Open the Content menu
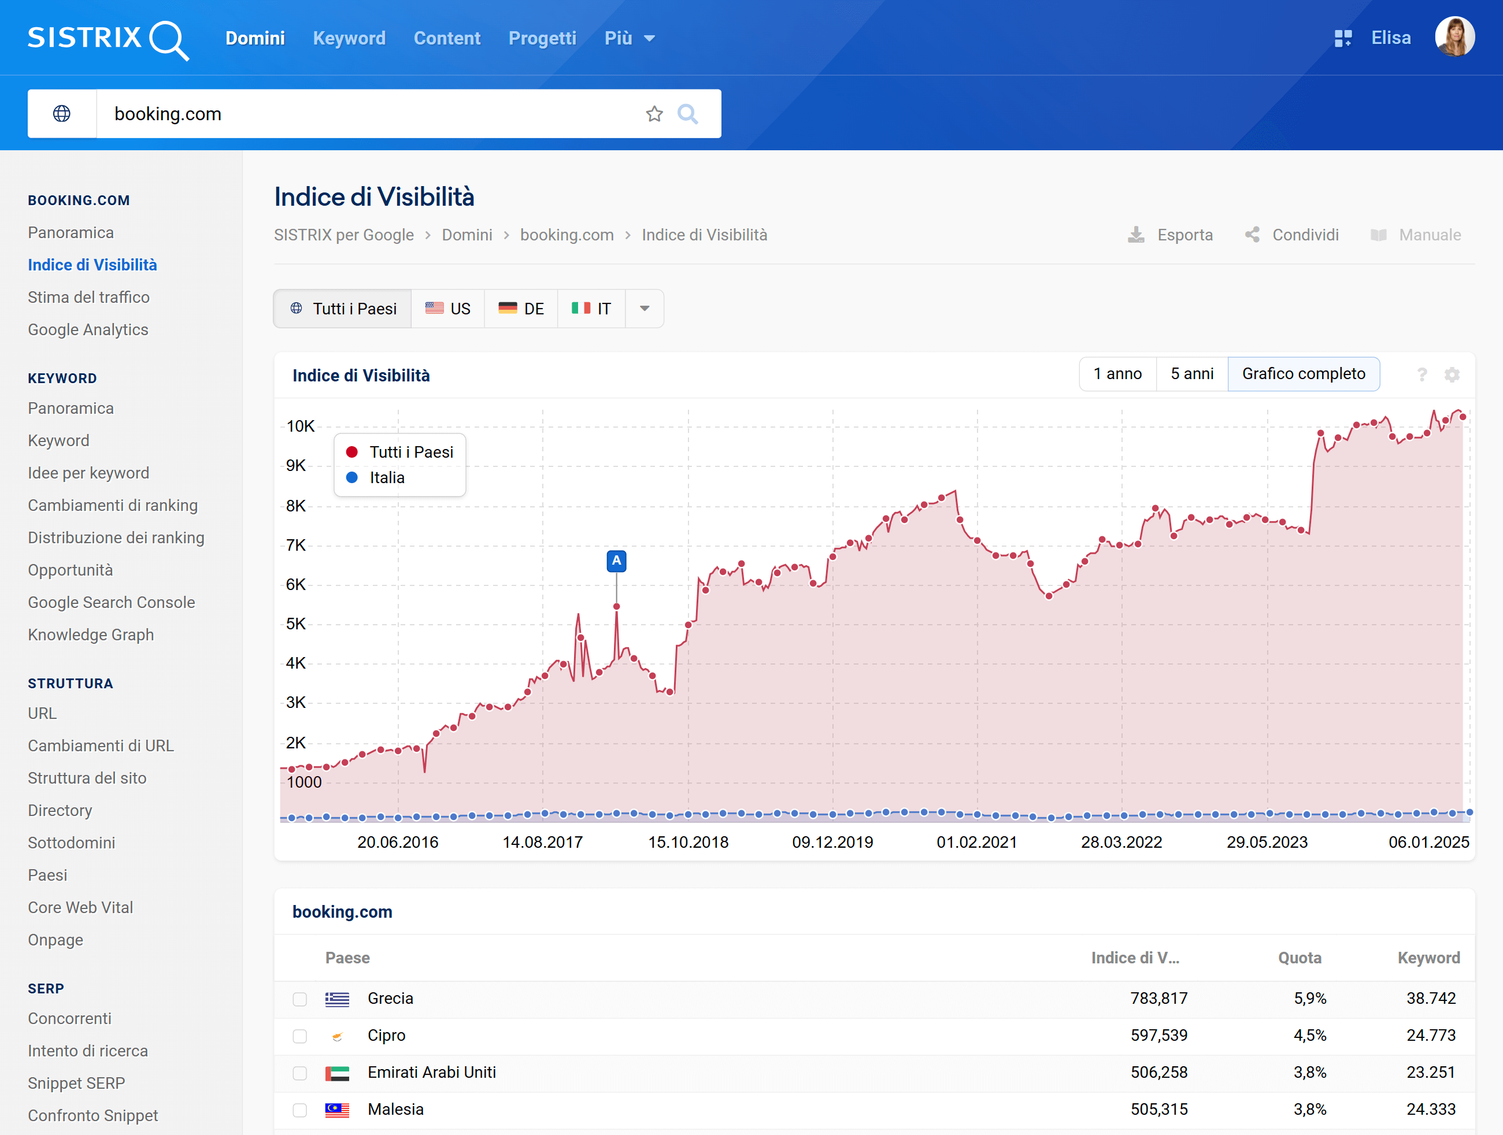The width and height of the screenshot is (1503, 1135). tap(447, 38)
